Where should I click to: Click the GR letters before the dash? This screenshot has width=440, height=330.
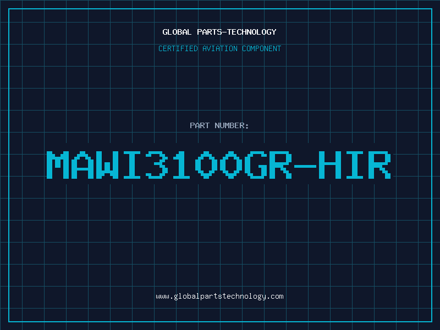268,165
